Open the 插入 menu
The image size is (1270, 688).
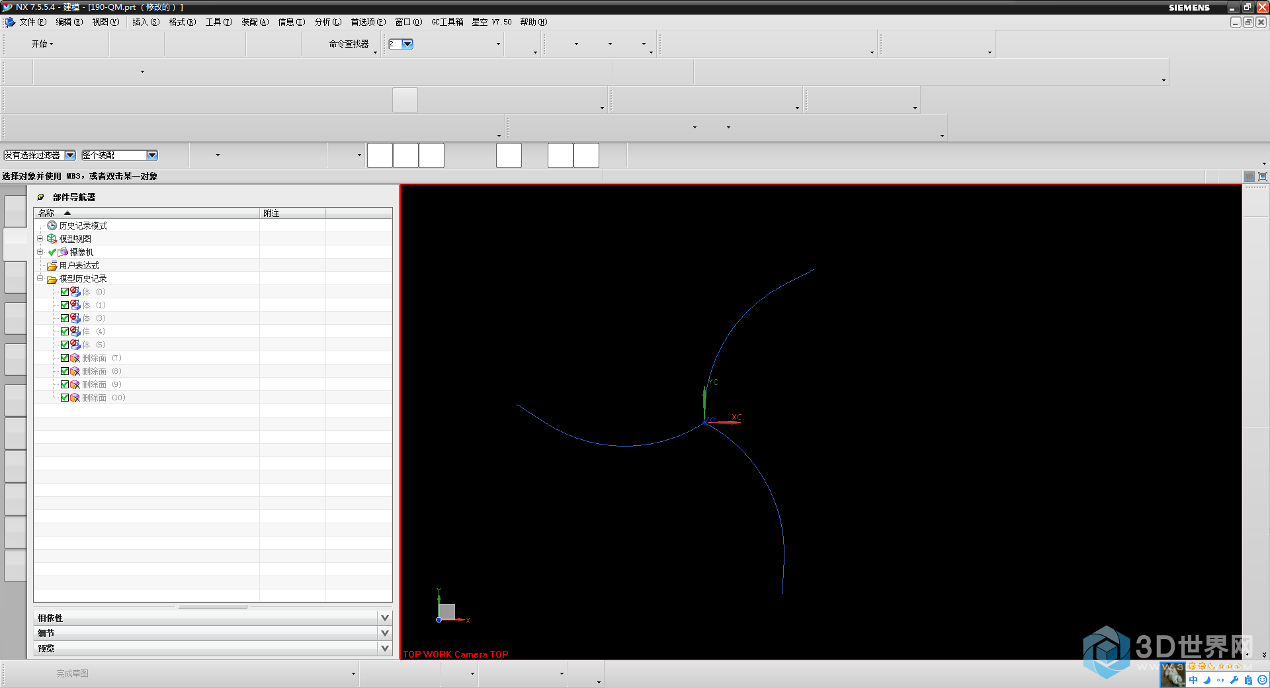coord(146,22)
